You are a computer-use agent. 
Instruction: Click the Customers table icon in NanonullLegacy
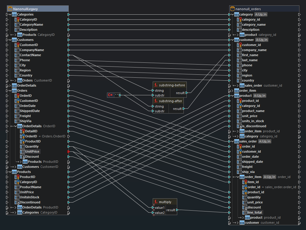[14, 40]
